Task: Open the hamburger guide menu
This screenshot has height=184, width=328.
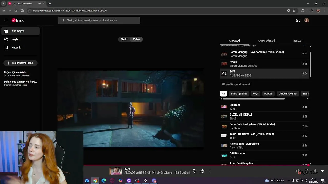Action: (x=6, y=20)
